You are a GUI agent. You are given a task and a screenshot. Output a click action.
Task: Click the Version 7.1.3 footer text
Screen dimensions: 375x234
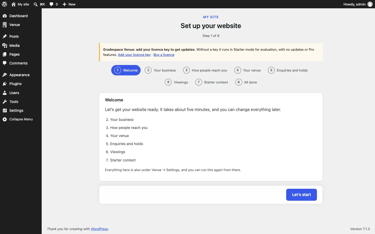pyautogui.click(x=360, y=229)
